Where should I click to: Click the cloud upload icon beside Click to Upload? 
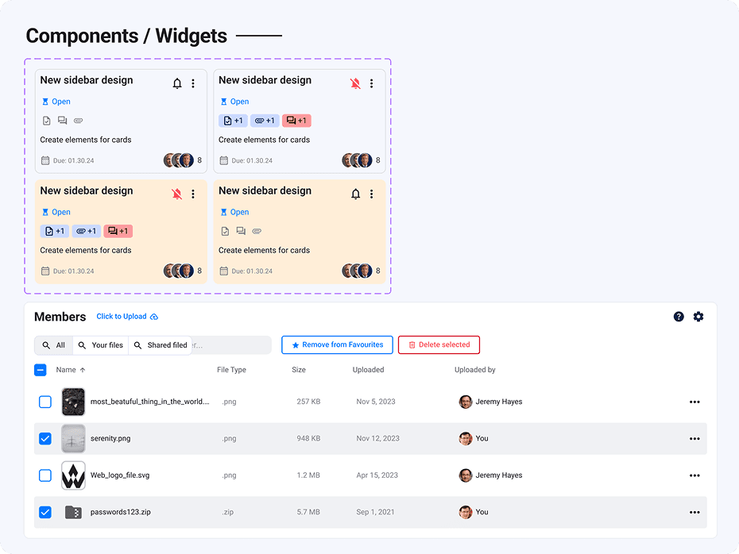click(154, 317)
